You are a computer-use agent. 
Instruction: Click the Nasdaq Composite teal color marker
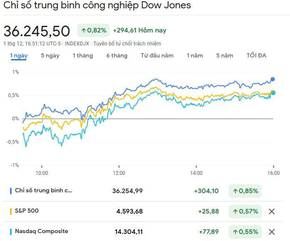[11, 231]
